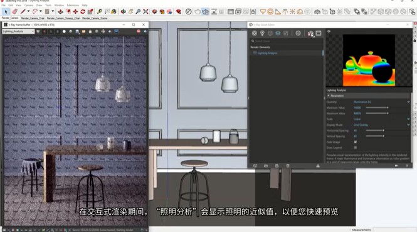Toggle the preview eye icon above swatch
The width and height of the screenshot is (417, 232).
pos(329,31)
